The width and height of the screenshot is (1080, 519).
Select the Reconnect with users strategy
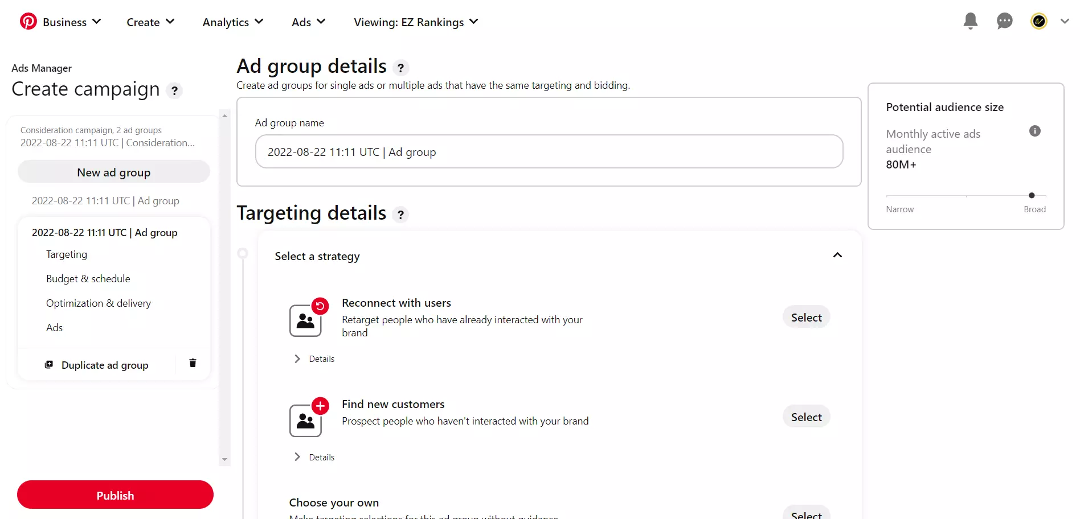coord(806,317)
